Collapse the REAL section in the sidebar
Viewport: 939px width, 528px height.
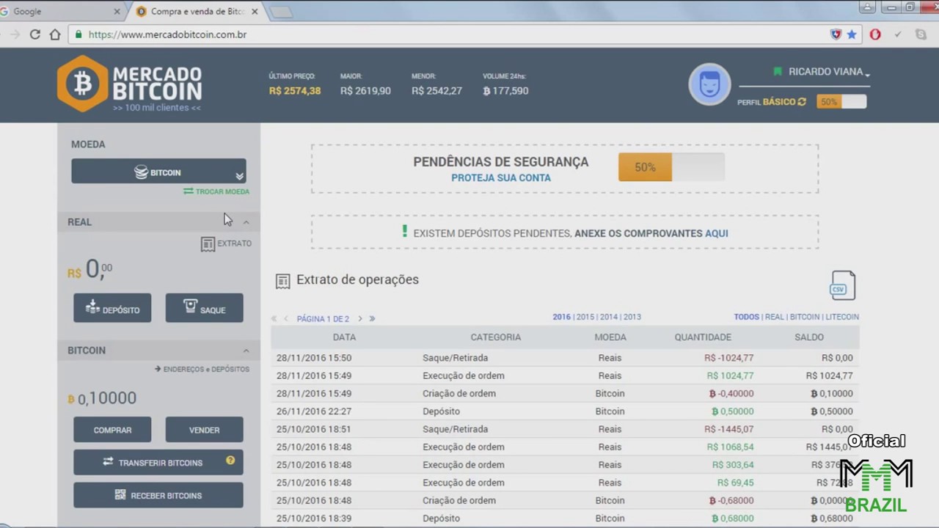pos(246,221)
